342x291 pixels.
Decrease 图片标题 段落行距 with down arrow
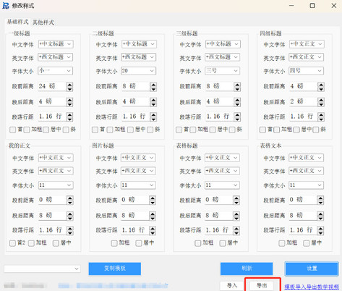point(153,233)
